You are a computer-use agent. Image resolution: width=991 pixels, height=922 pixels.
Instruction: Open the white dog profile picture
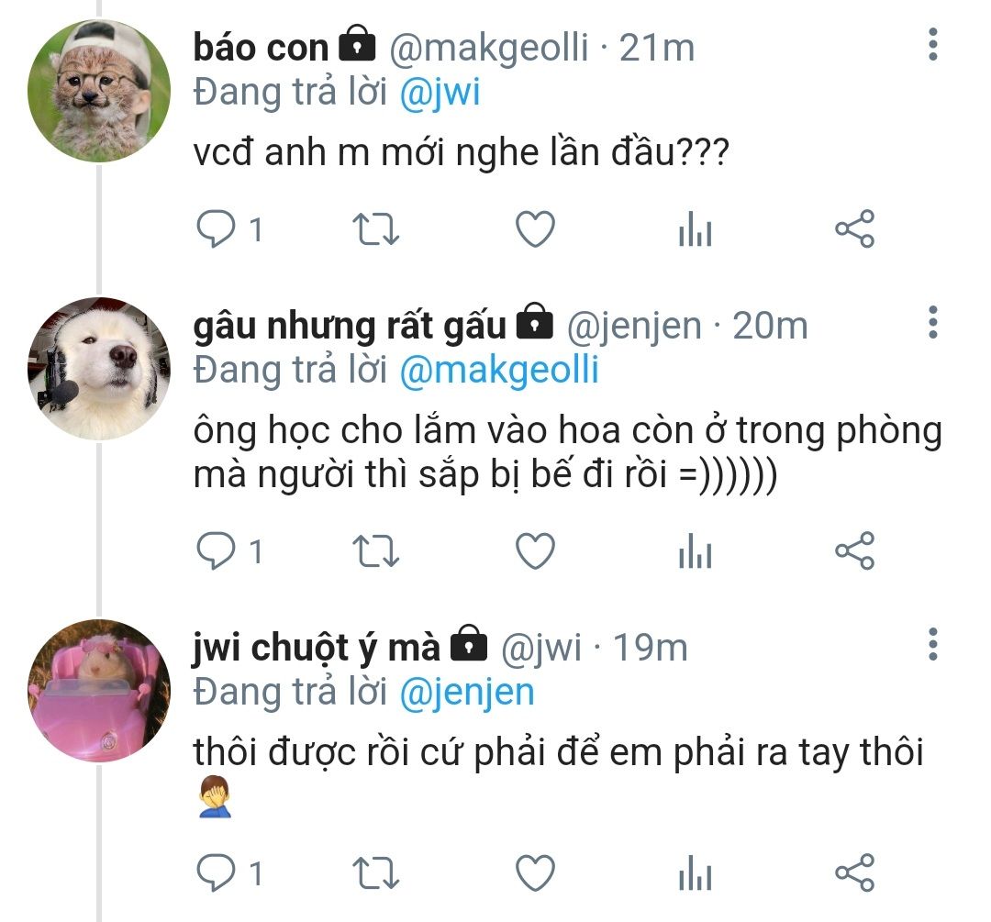tap(99, 369)
